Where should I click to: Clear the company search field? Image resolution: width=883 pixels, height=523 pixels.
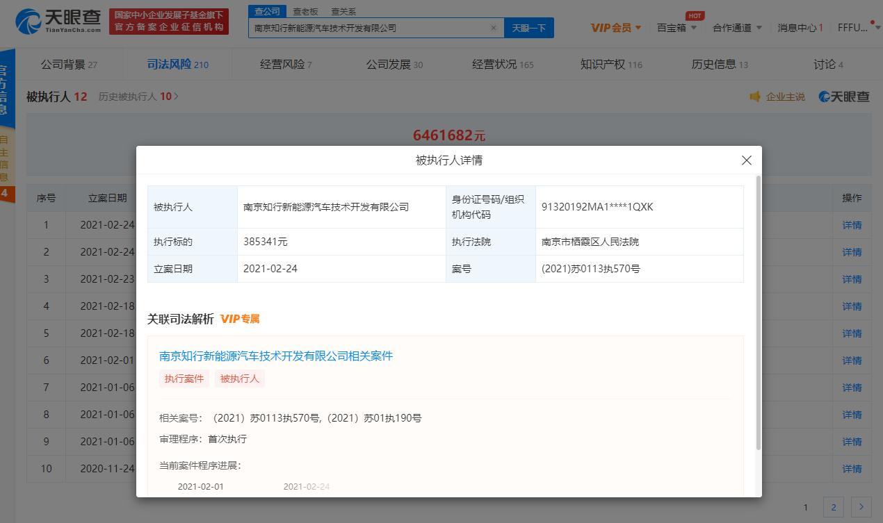pyautogui.click(x=493, y=28)
